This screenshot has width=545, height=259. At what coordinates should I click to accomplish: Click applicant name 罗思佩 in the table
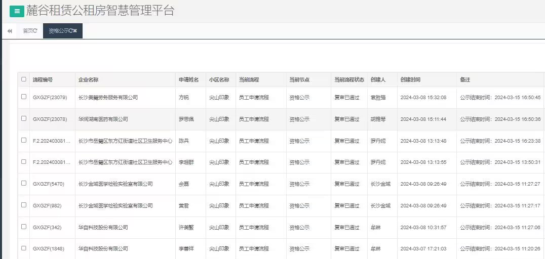tap(186, 119)
